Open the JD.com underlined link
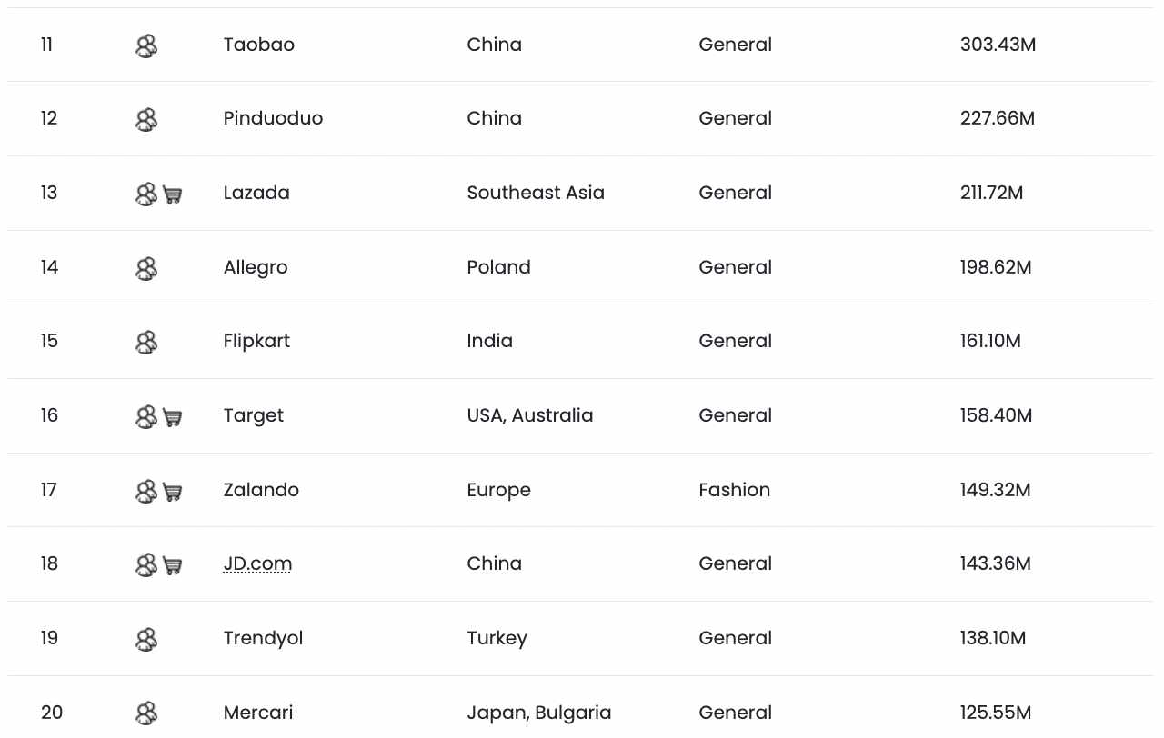This screenshot has height=738, width=1164. point(257,563)
